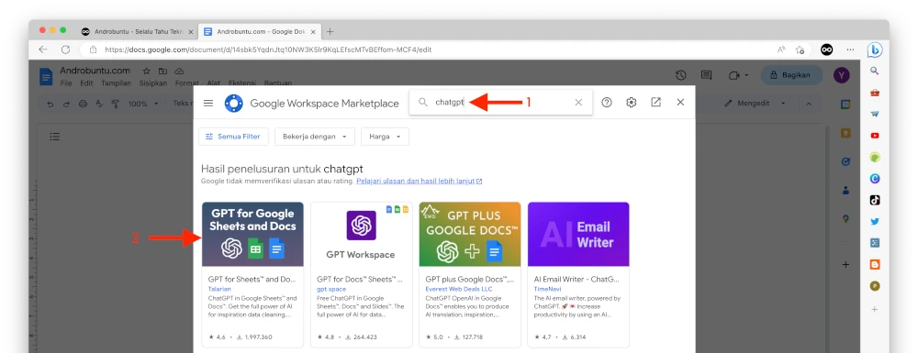Image resolution: width=918 pixels, height=353 pixels.
Task: Open the Tampilan menu
Action: [x=116, y=83]
